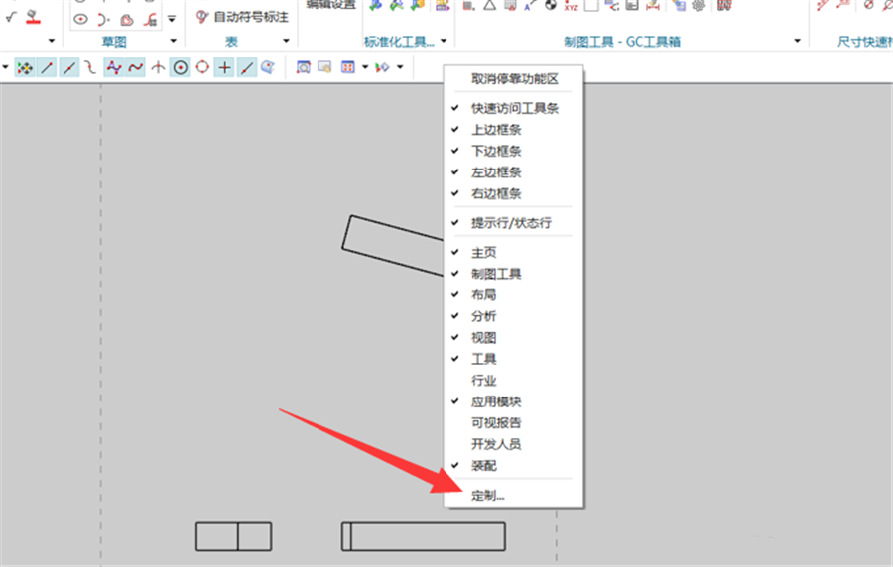Expand dropdown below the stamp symbol icon
The height and width of the screenshot is (567, 893).
click(52, 41)
